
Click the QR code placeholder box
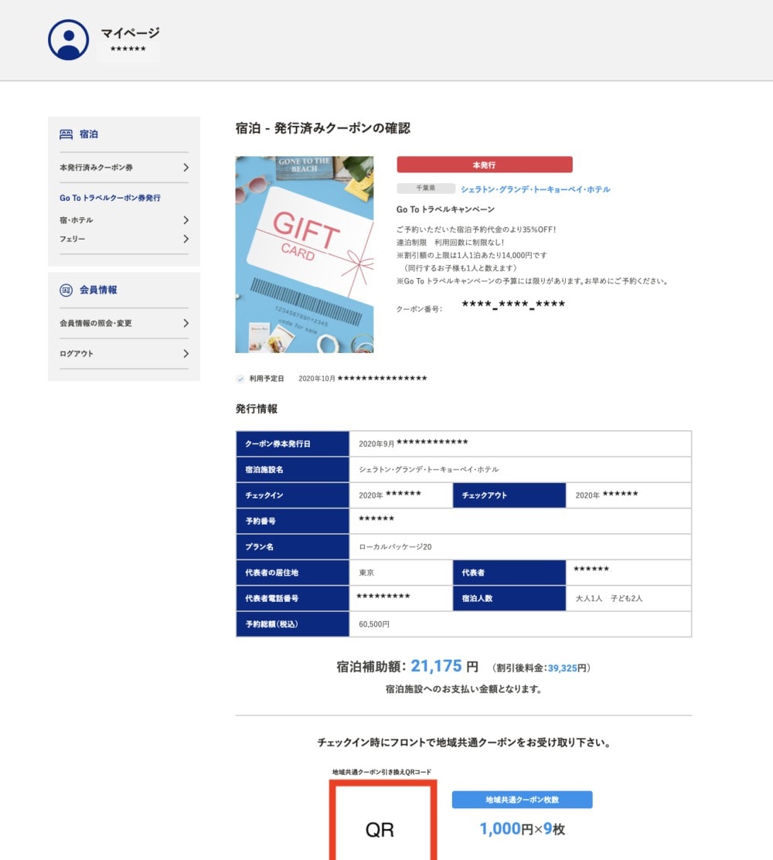[383, 821]
